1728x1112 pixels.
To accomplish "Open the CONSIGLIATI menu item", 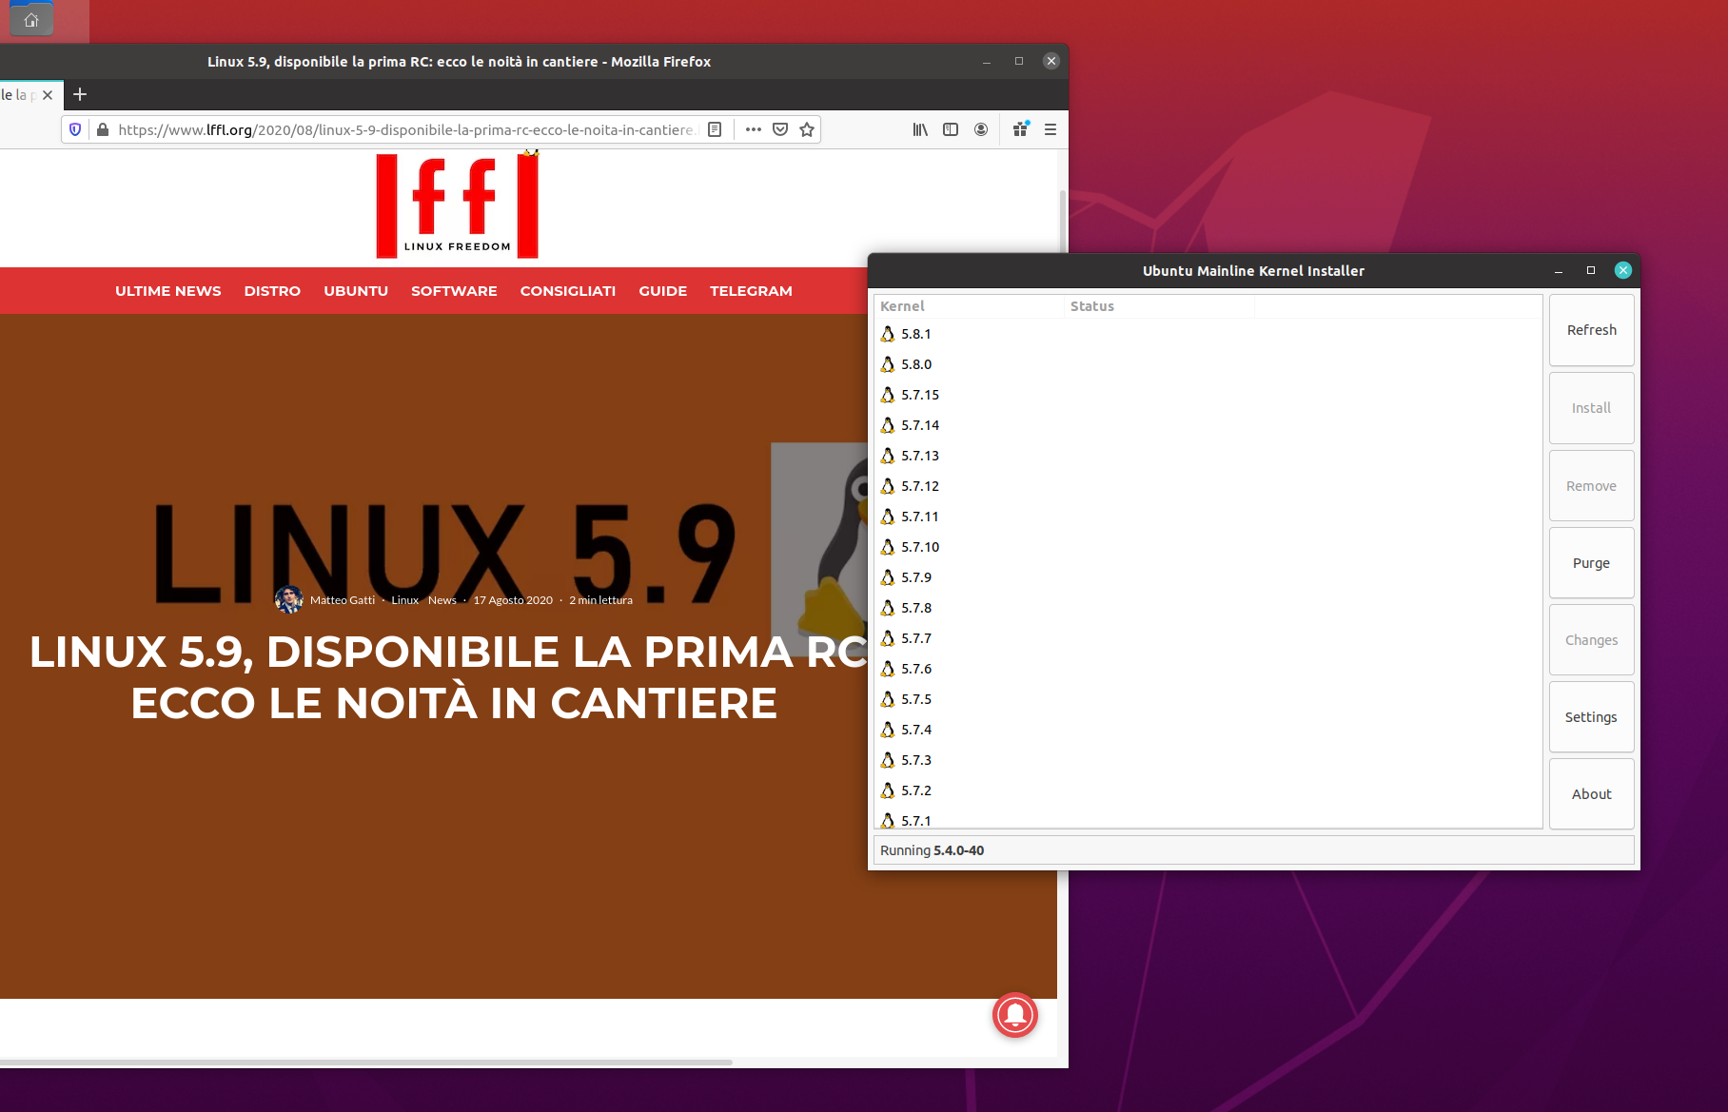I will [568, 291].
